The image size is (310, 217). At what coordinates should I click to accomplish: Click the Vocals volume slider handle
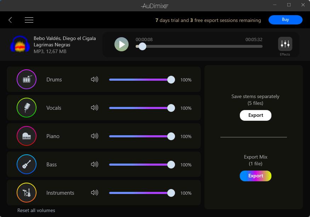coord(171,108)
